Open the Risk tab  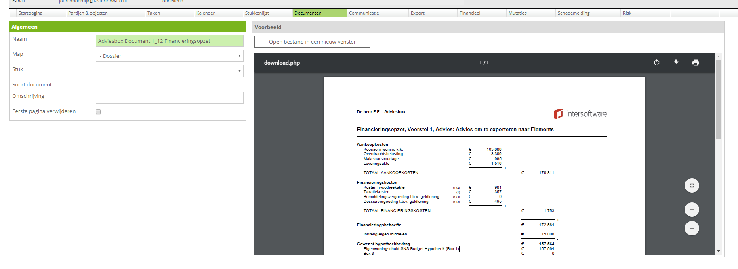[x=645, y=13]
